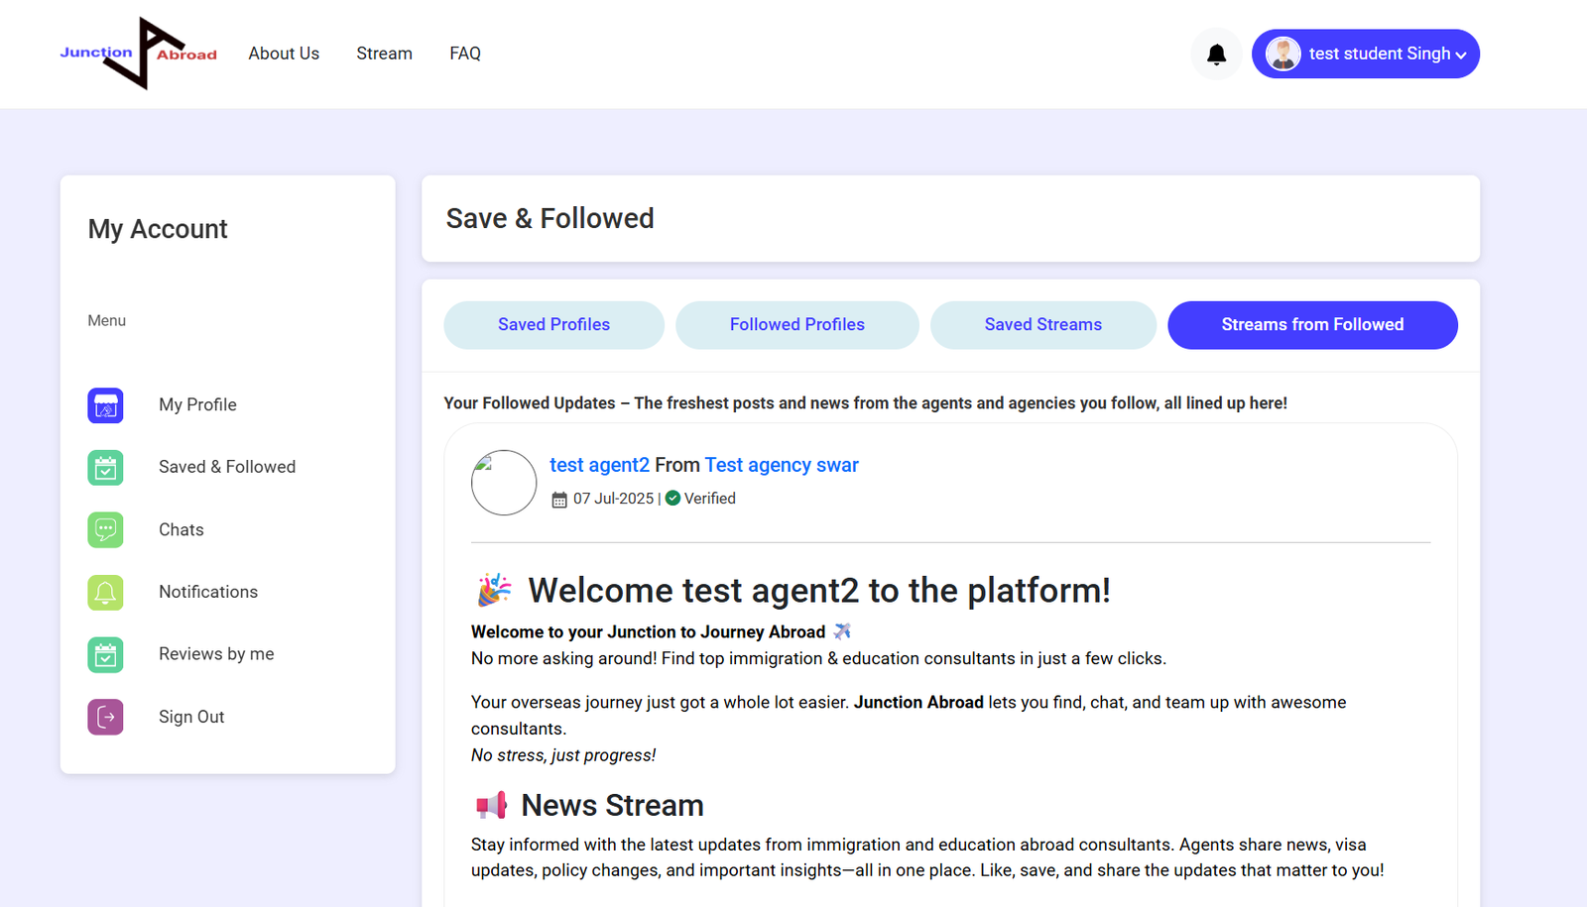Open the Test agency swar link
This screenshot has height=907, width=1587.
click(x=781, y=465)
